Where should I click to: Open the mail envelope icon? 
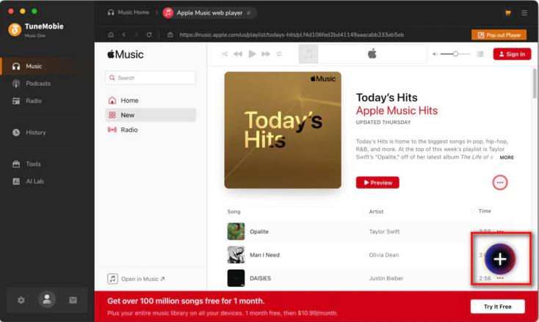tap(73, 301)
